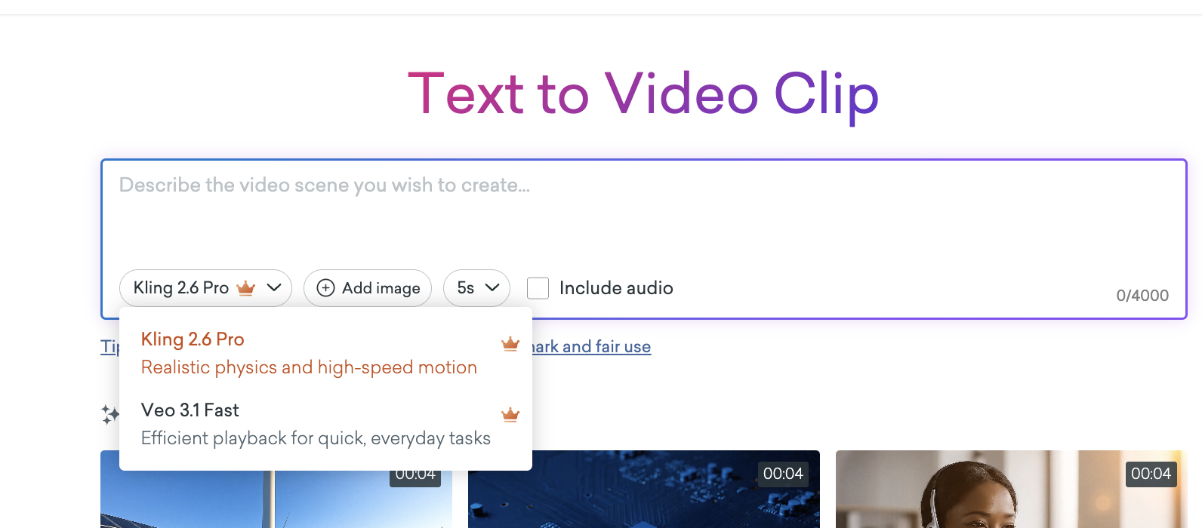
Task: Click the 00:04 badge on the circuit board video
Action: pyautogui.click(x=783, y=474)
